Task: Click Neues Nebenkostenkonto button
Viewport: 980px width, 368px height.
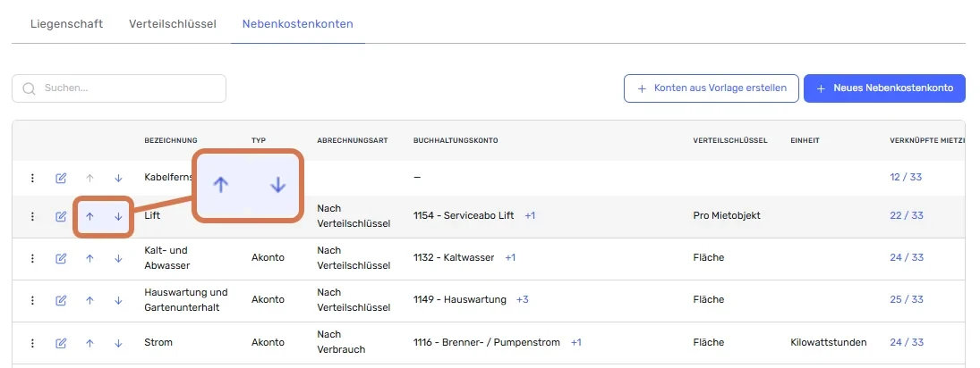Action: 884,88
